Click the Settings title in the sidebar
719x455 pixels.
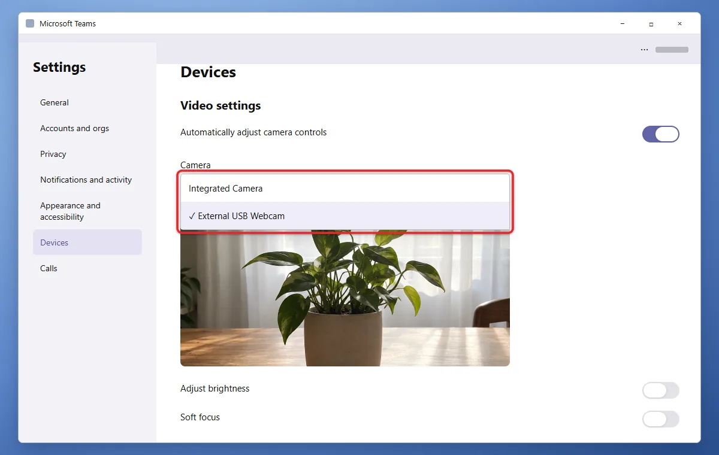tap(59, 67)
